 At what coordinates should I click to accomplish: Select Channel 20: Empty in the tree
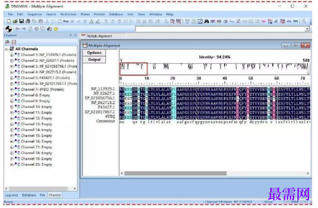point(37,165)
